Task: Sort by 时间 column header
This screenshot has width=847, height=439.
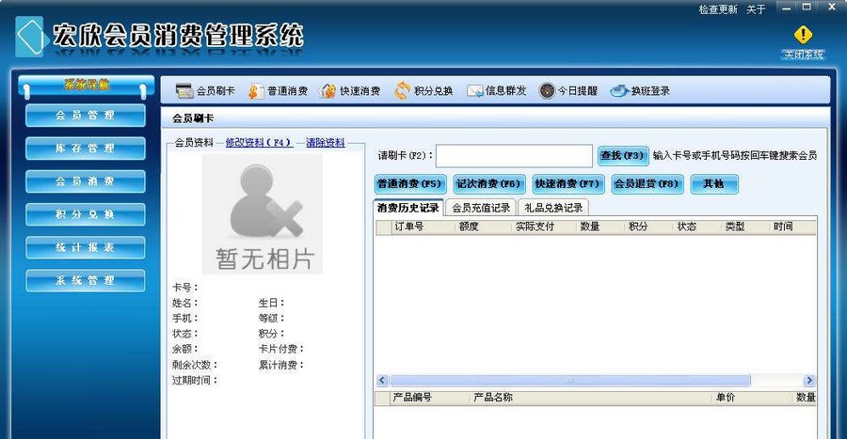Action: tap(793, 227)
